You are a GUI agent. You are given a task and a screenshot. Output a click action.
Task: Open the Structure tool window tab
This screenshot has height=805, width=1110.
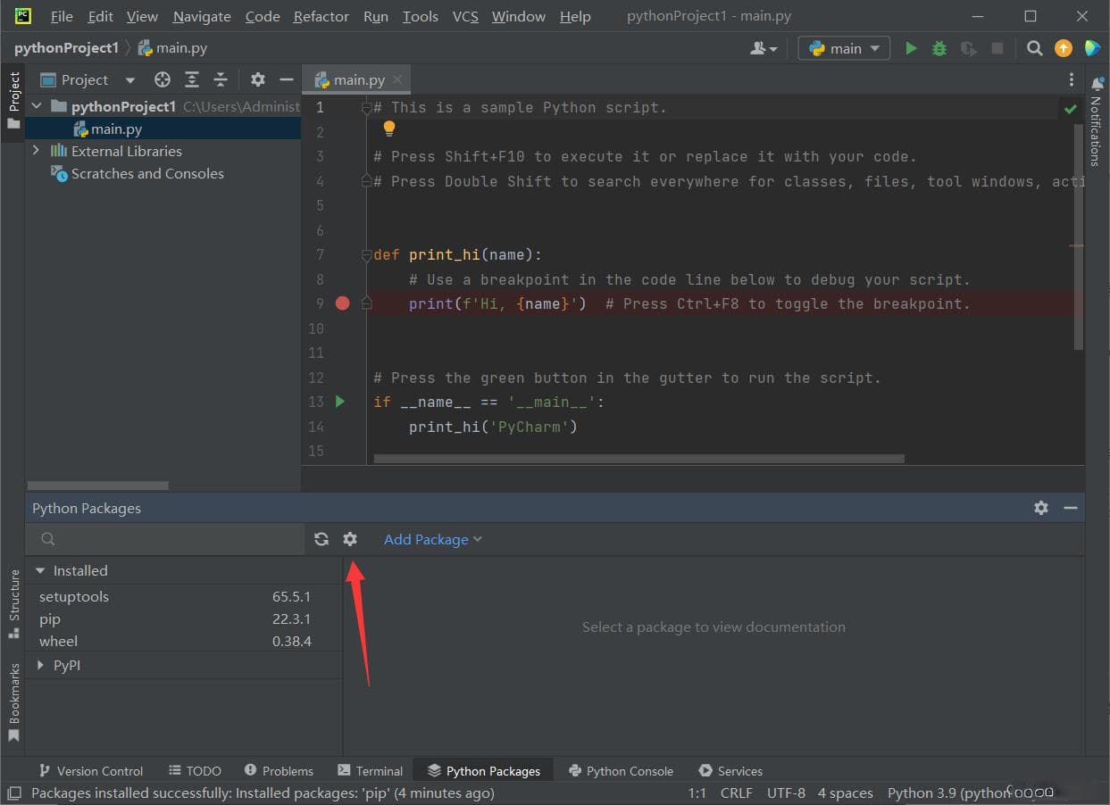[x=13, y=603]
